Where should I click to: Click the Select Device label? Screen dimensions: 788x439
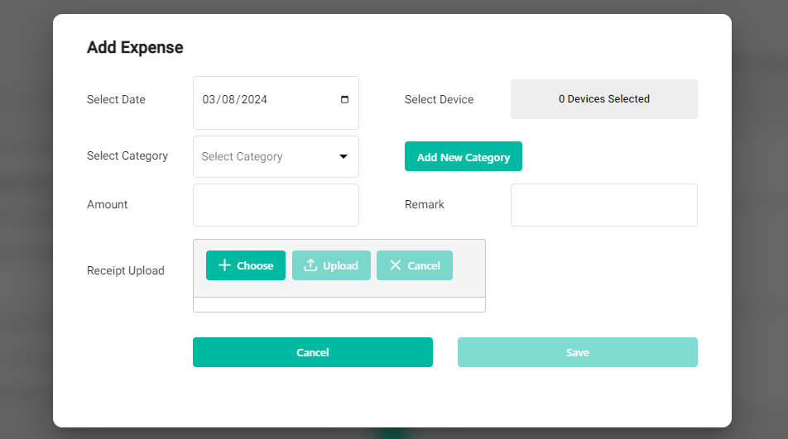coord(439,99)
